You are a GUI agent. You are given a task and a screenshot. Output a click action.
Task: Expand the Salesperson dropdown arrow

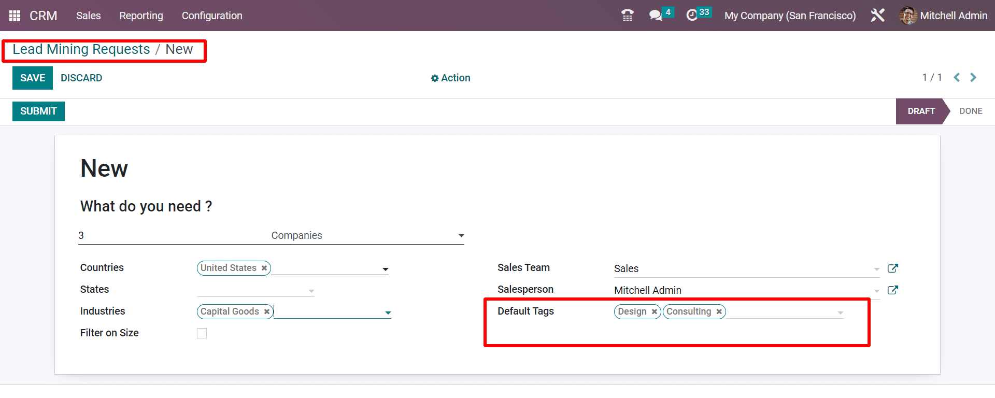(x=877, y=291)
